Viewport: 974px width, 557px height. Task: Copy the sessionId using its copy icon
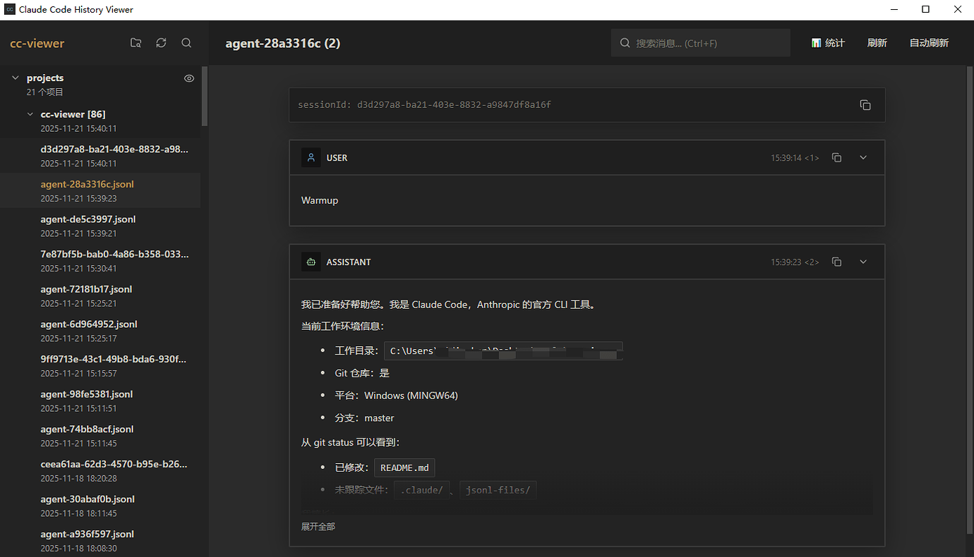click(x=865, y=105)
